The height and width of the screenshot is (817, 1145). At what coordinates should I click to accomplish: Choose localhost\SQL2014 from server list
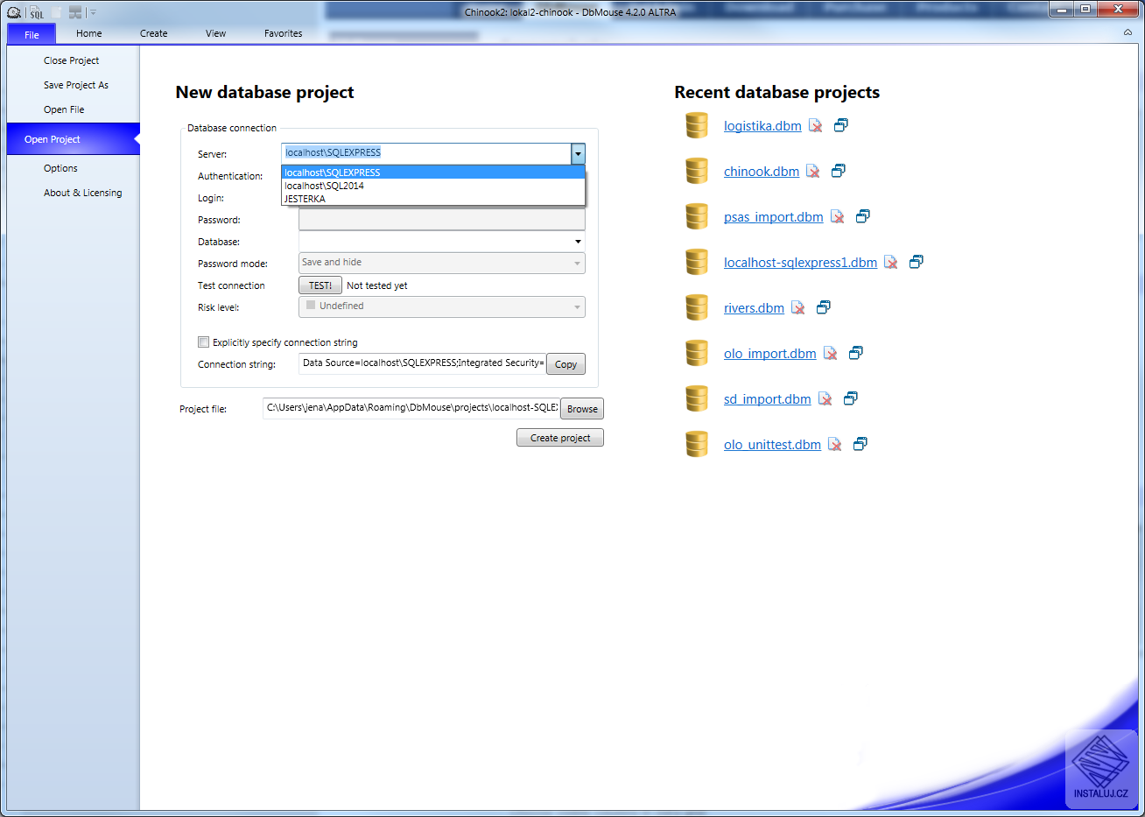point(433,186)
